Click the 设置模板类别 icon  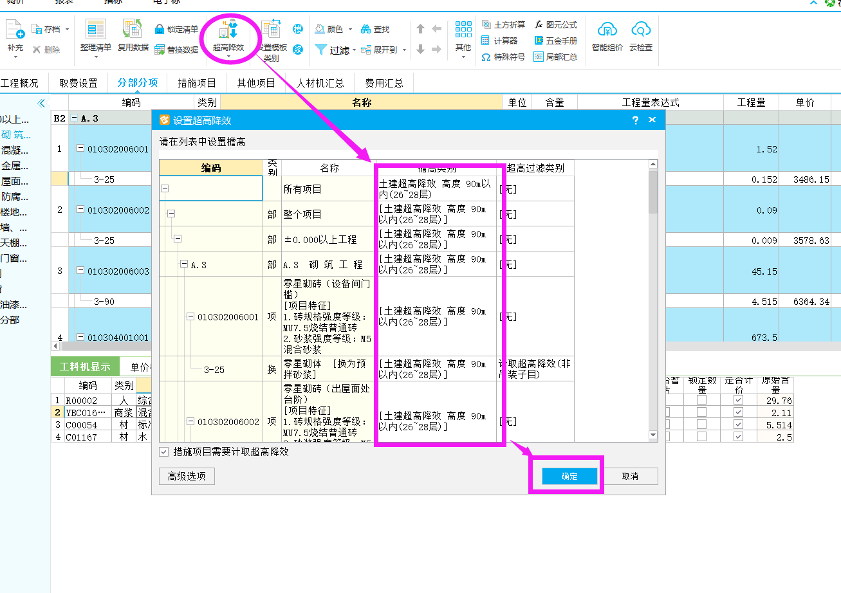pyautogui.click(x=271, y=30)
